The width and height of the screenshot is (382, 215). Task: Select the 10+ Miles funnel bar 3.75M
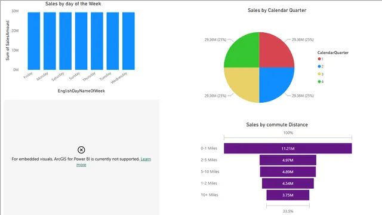coord(288,195)
